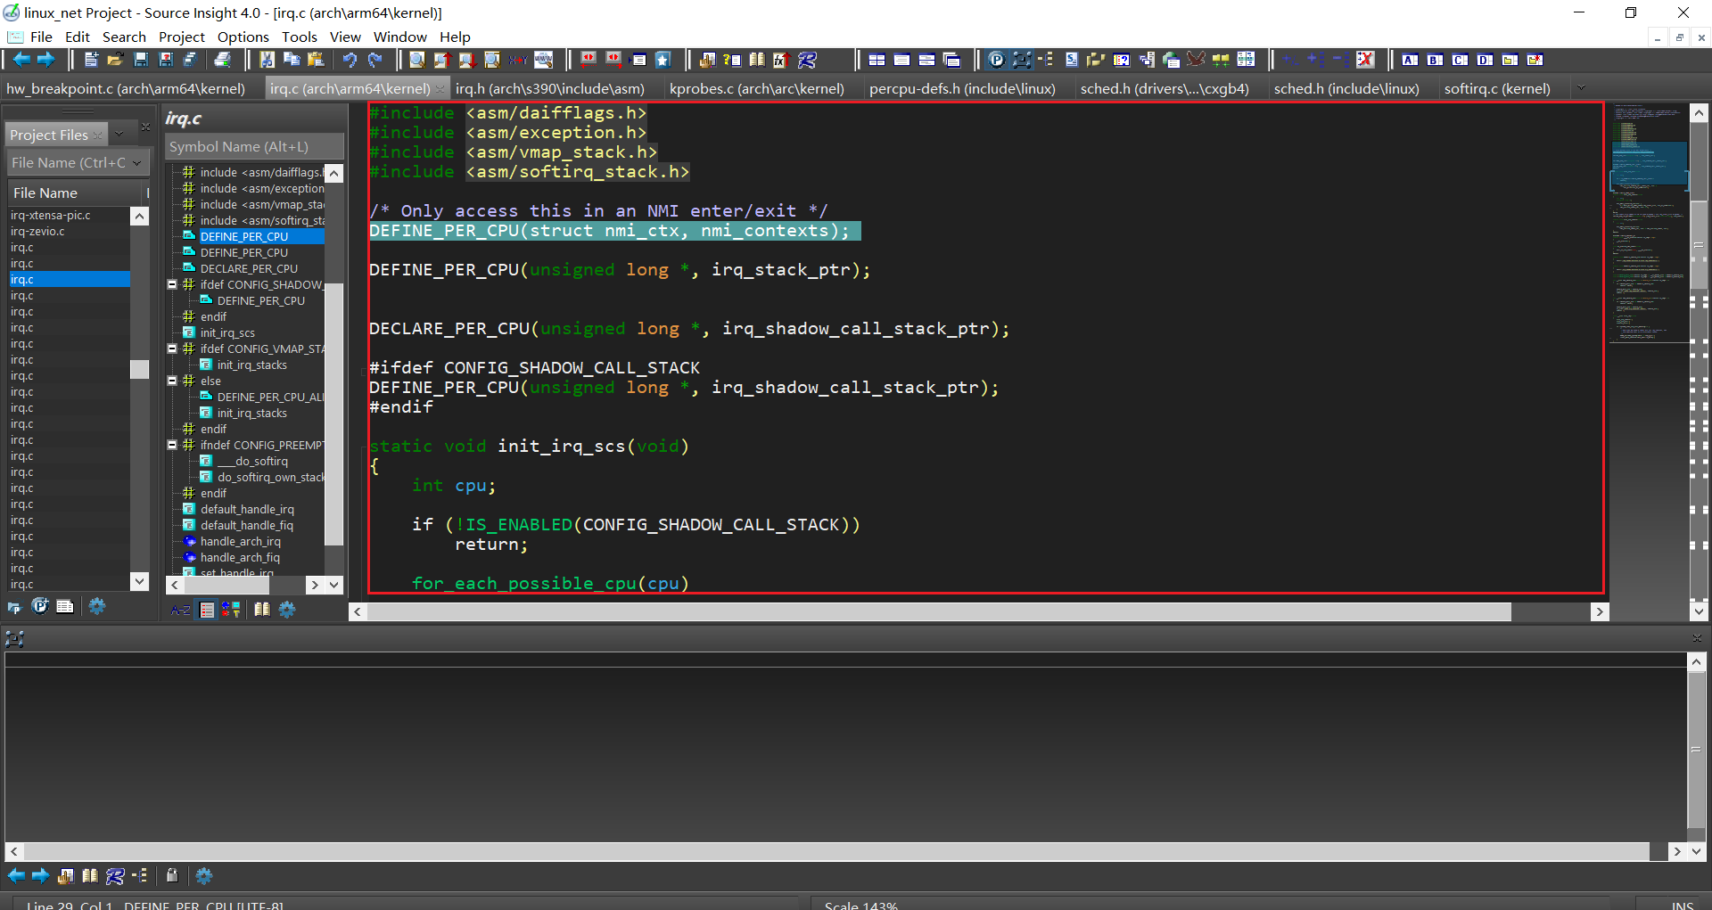Print the file with the printer icon
This screenshot has height=910, width=1712.
tap(223, 60)
